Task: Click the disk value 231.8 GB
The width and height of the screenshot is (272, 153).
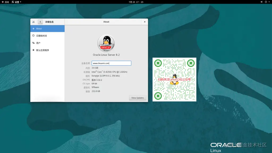Action: pos(96,91)
